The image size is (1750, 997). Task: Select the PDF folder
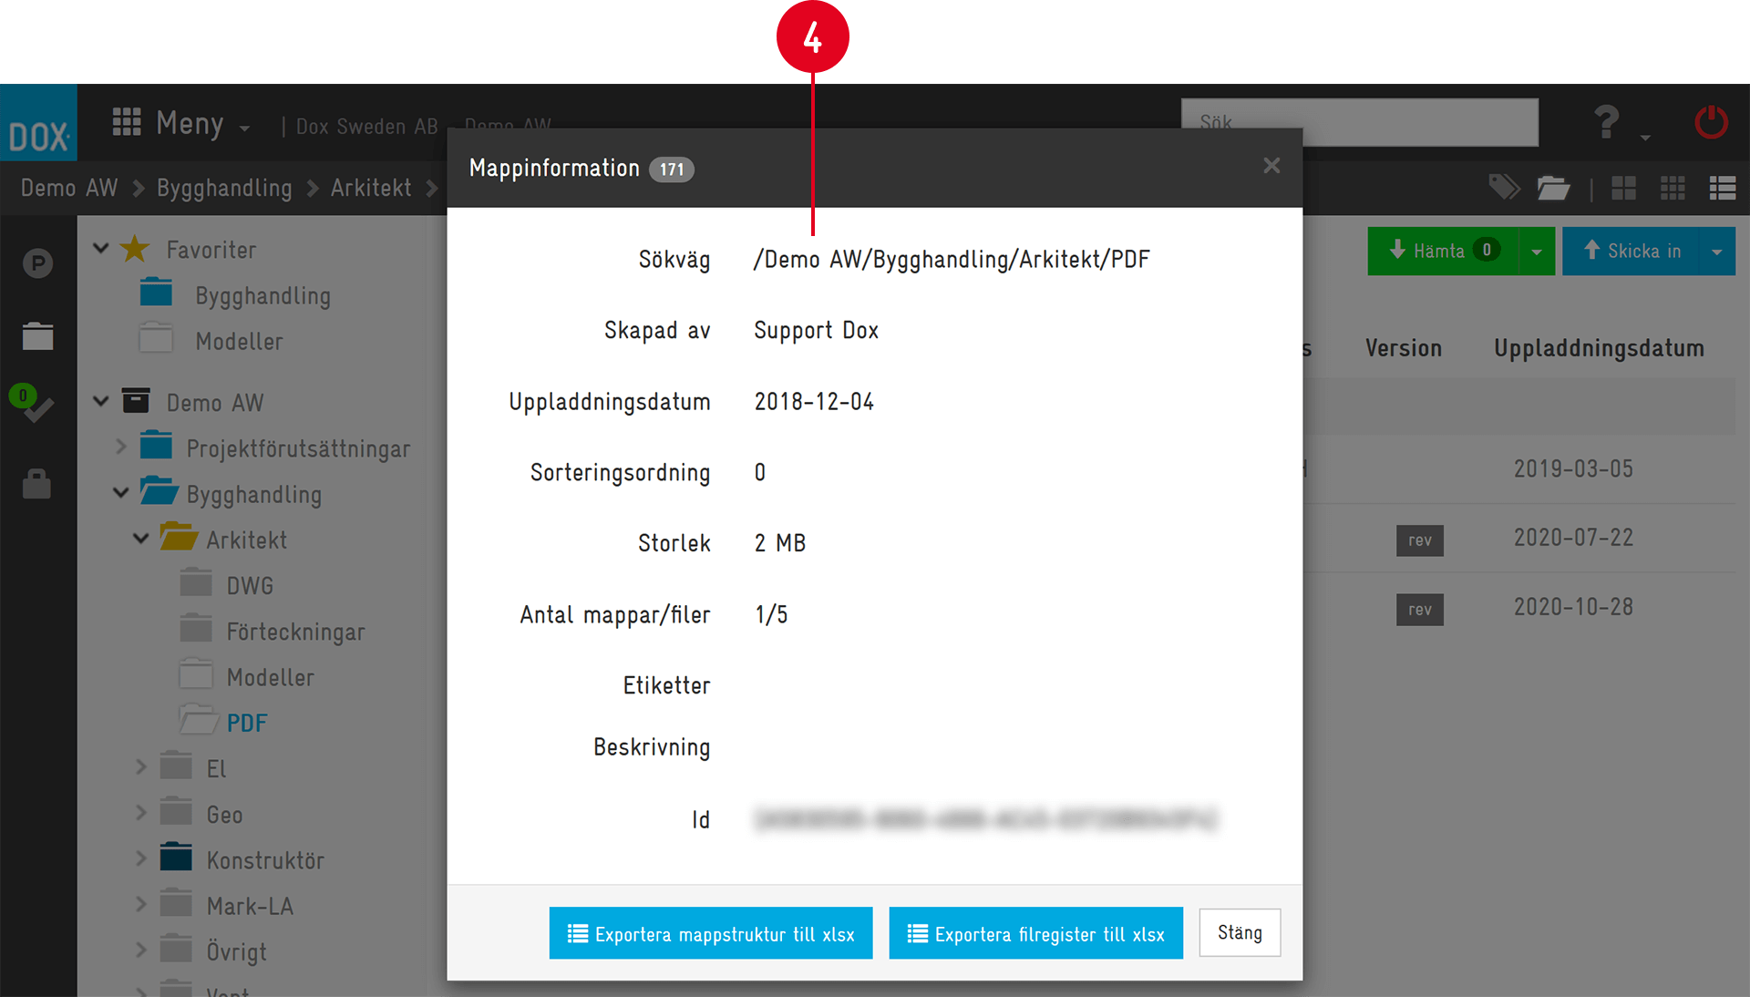pyautogui.click(x=246, y=723)
